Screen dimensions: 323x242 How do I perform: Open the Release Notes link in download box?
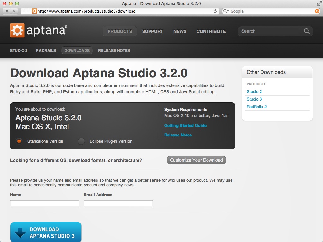tap(178, 135)
